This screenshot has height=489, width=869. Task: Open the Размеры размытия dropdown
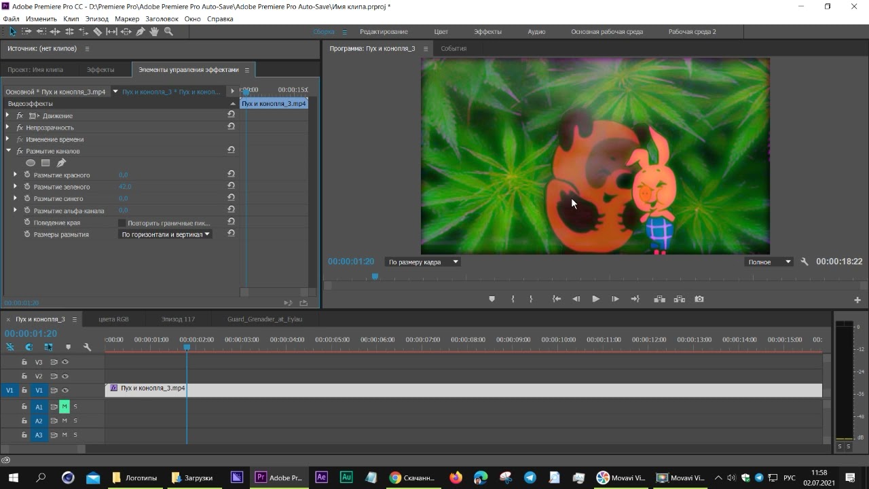(x=165, y=234)
